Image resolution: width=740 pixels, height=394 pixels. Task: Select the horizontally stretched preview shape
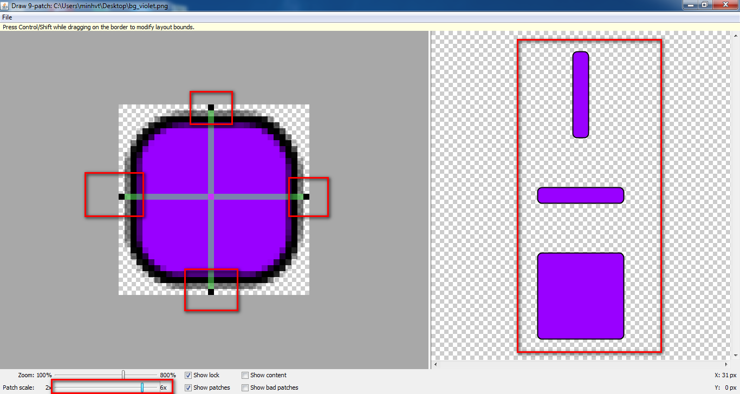tap(580, 195)
